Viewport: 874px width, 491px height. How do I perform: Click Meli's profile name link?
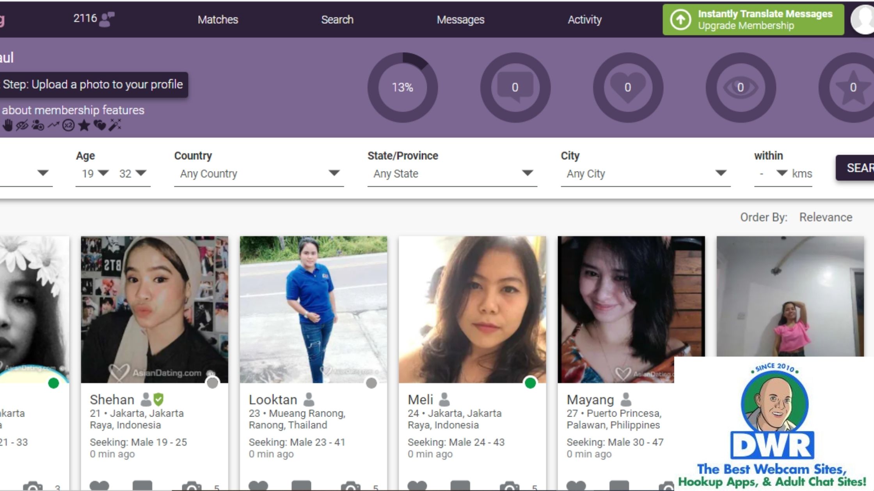tap(420, 399)
